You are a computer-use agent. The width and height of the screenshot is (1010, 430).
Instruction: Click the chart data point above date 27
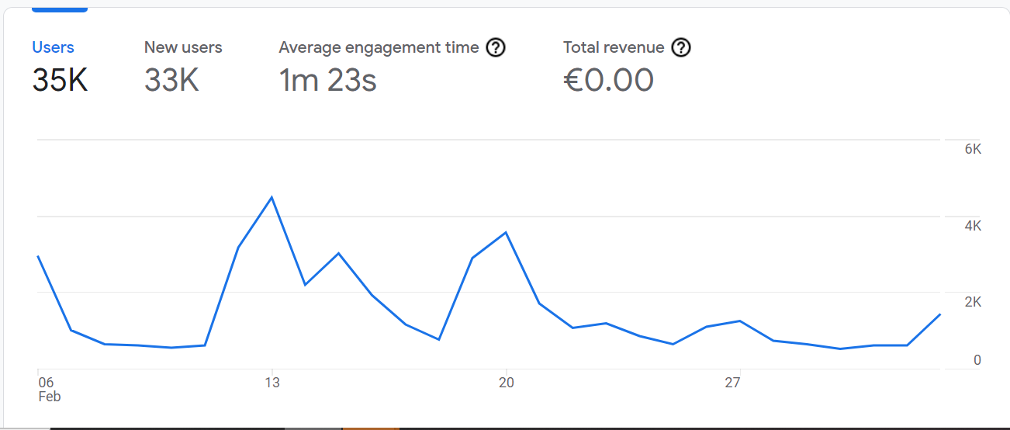740,321
